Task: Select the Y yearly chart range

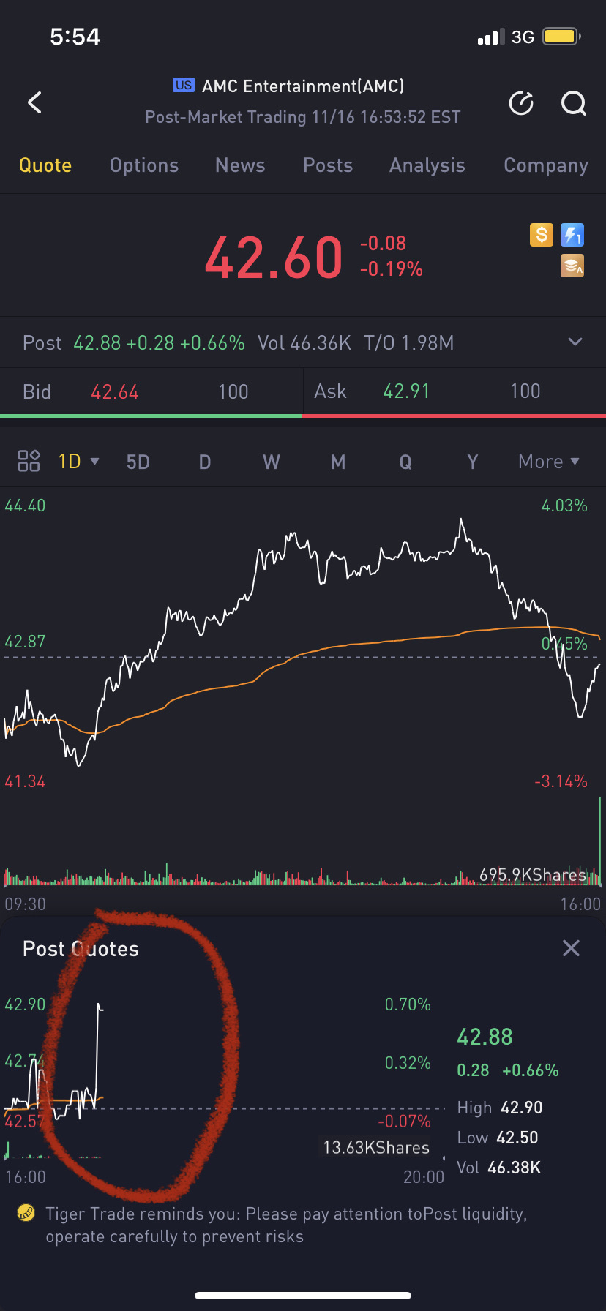Action: 473,462
